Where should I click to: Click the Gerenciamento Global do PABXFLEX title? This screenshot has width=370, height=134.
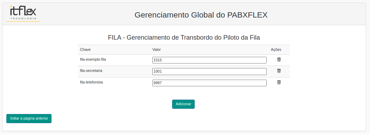click(201, 15)
